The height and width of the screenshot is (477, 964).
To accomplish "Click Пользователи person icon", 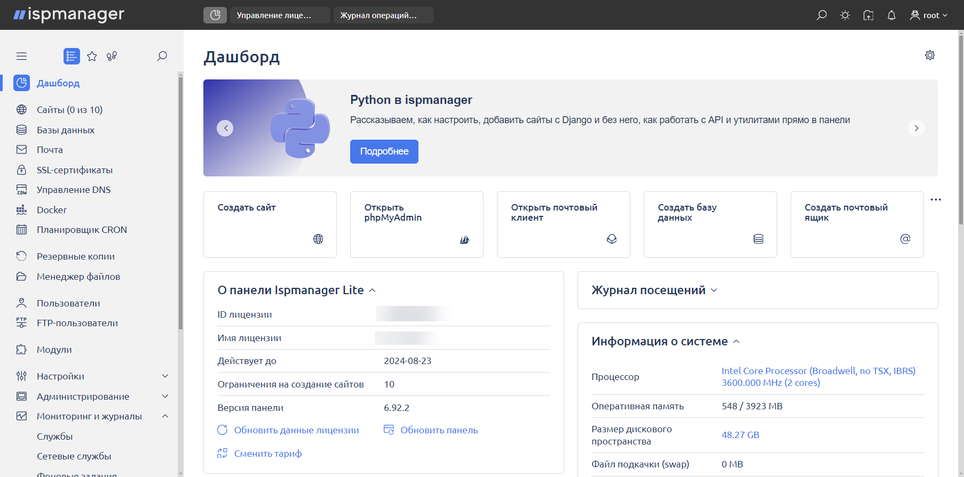I will click(x=21, y=303).
